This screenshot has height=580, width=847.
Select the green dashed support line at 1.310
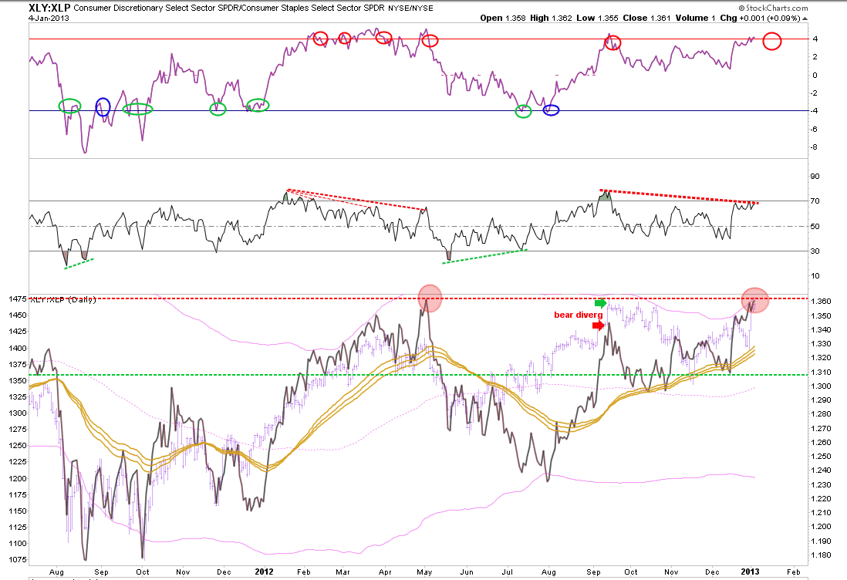pos(418,375)
